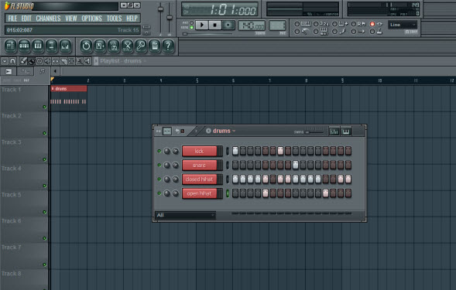Select the open hihat channel selector LED
Image resolution: width=456 pixels, height=290 pixels.
228,193
